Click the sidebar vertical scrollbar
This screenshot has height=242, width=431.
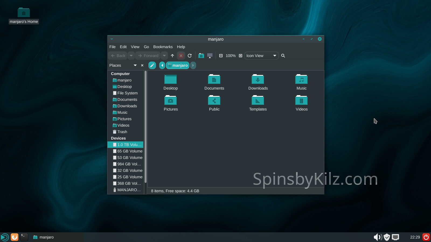145,126
